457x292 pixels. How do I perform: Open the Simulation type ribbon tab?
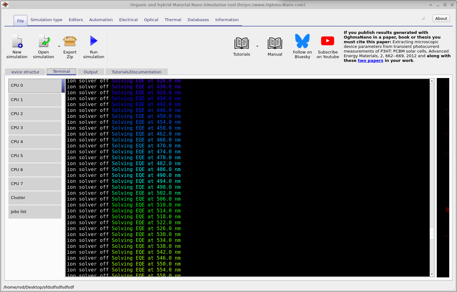(x=46, y=20)
